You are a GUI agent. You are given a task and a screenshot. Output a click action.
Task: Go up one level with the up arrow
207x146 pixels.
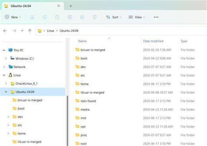(x=30, y=31)
